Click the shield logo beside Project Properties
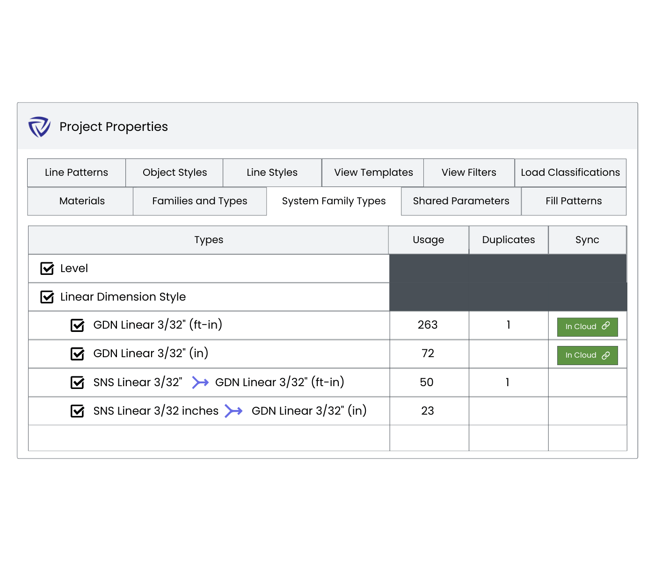This screenshot has height=561, width=655. pyautogui.click(x=39, y=127)
